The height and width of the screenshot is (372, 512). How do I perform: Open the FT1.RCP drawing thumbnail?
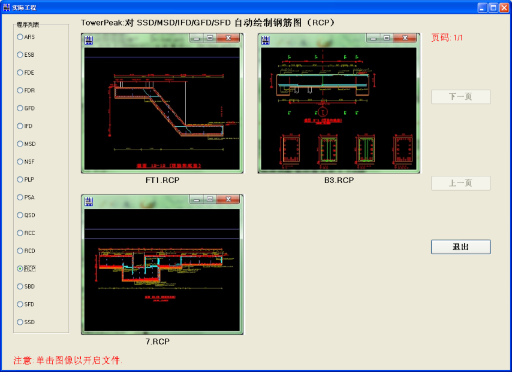pos(162,103)
